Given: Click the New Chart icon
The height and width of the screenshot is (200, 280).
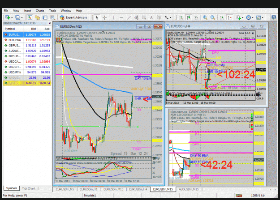Looking at the screenshot, I should click(x=8, y=17).
